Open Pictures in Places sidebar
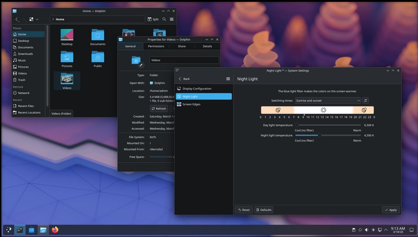This screenshot has width=418, height=237. point(28,67)
